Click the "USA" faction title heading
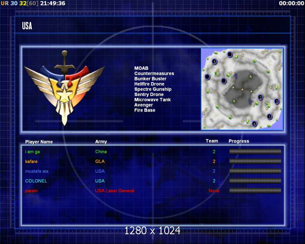This screenshot has width=305, height=244. pos(27,26)
